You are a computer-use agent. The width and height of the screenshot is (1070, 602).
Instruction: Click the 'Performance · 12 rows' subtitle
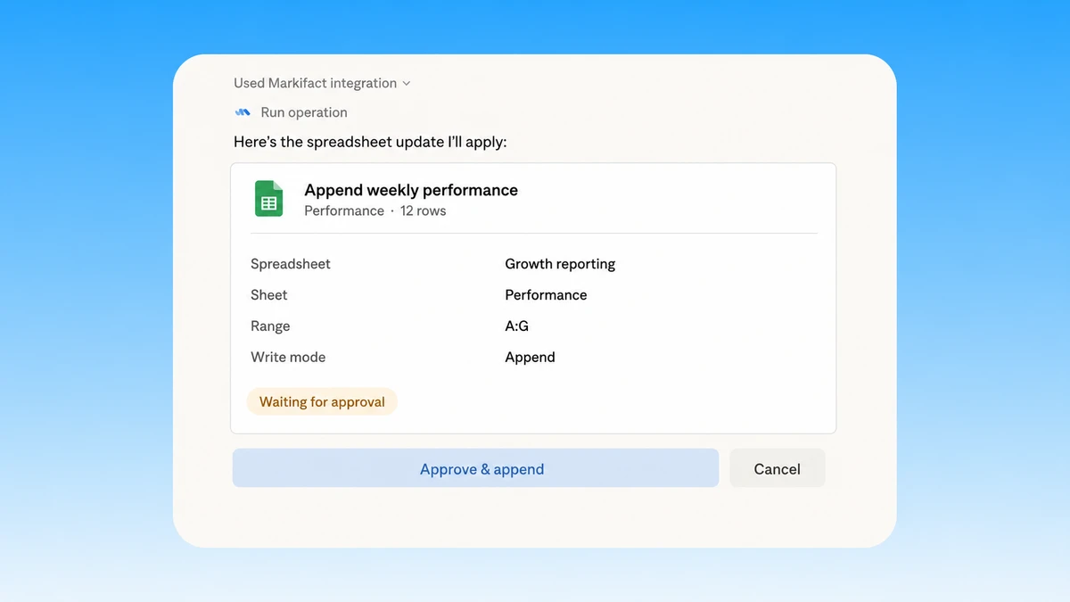[375, 211]
